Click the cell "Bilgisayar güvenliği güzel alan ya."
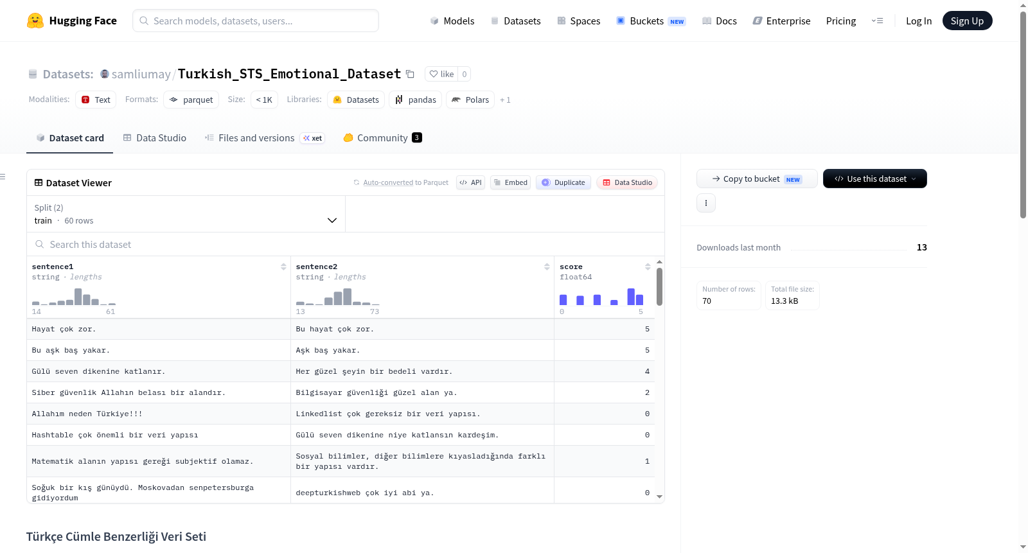This screenshot has width=1028, height=553. coord(422,392)
